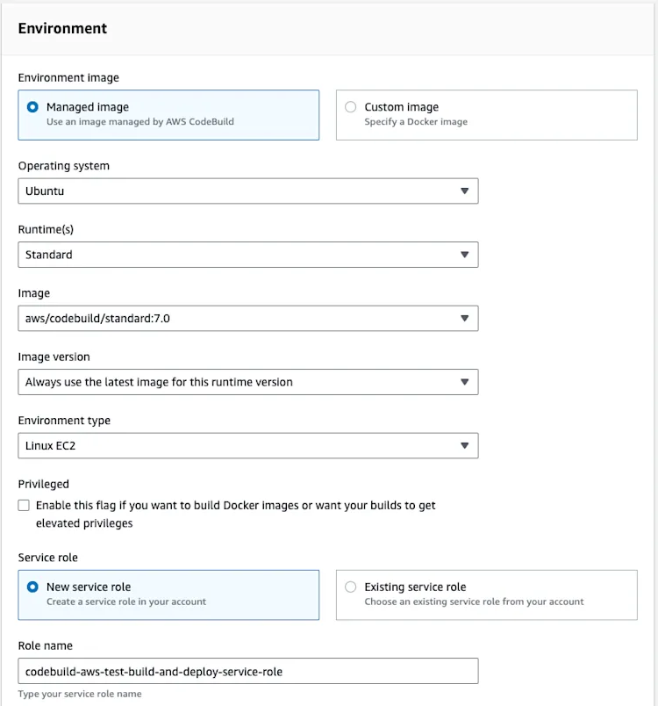Click the 'Create a service role' card text
The width and height of the screenshot is (658, 706).
(x=126, y=602)
